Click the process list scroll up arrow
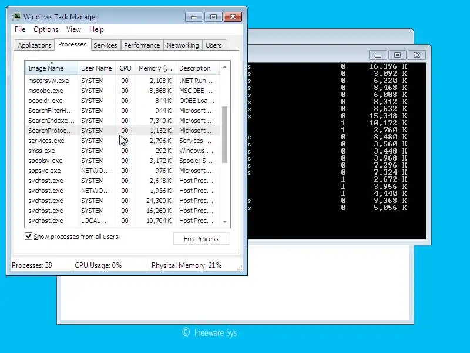 click(225, 67)
